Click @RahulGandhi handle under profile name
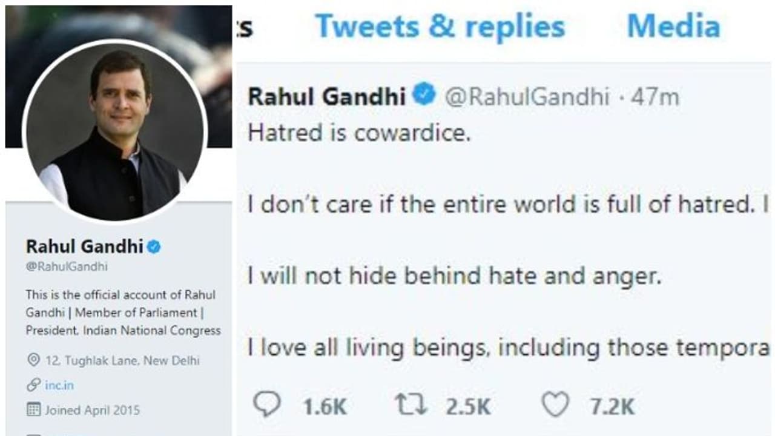The height and width of the screenshot is (436, 775). tap(67, 266)
